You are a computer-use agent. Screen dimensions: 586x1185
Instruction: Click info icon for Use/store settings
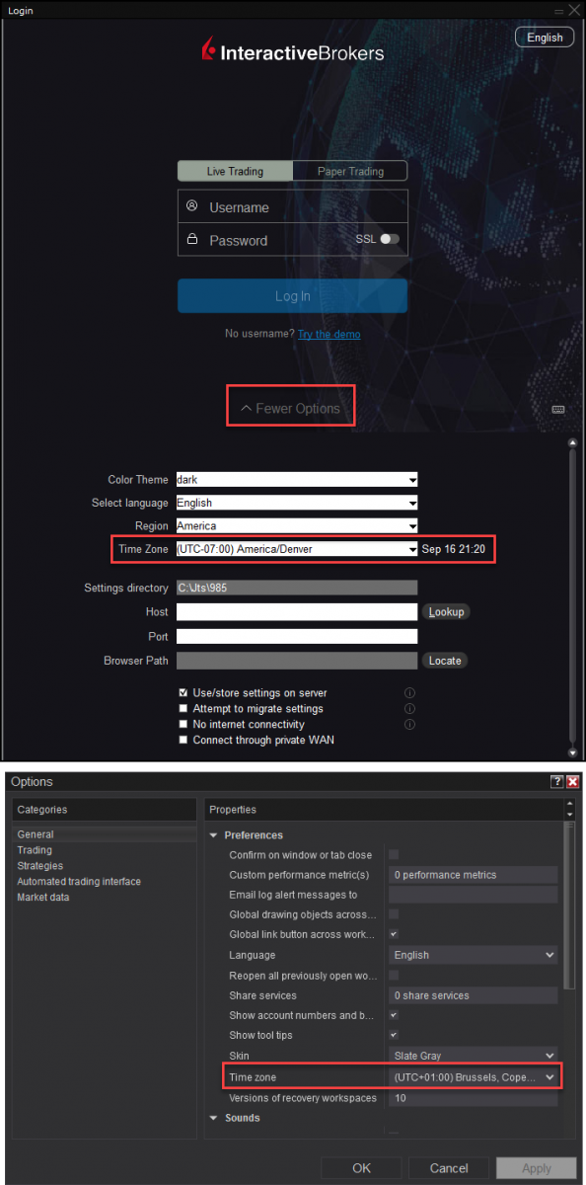click(x=409, y=693)
